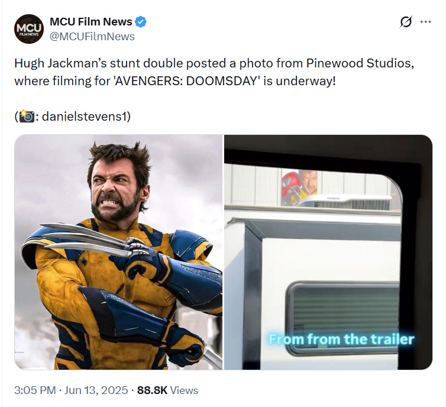Image resolution: width=446 pixels, height=407 pixels.
Task: Expand the three-dot more options menu
Action: tap(425, 22)
